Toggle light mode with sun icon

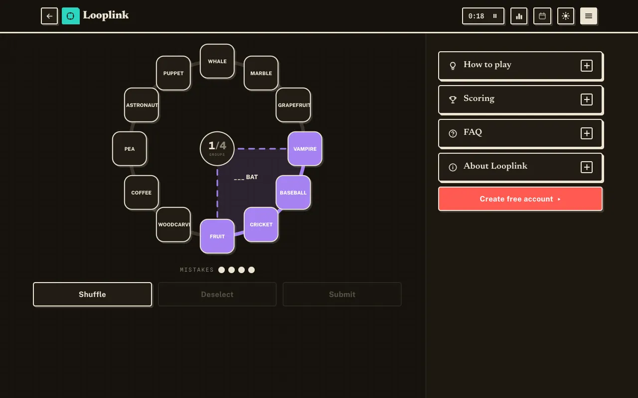566,16
